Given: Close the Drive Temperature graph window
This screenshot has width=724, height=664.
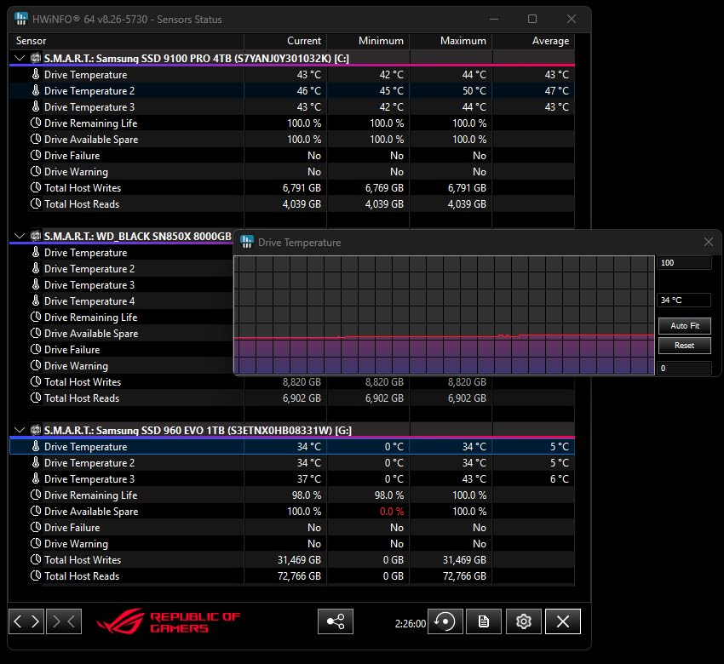Looking at the screenshot, I should [x=709, y=242].
